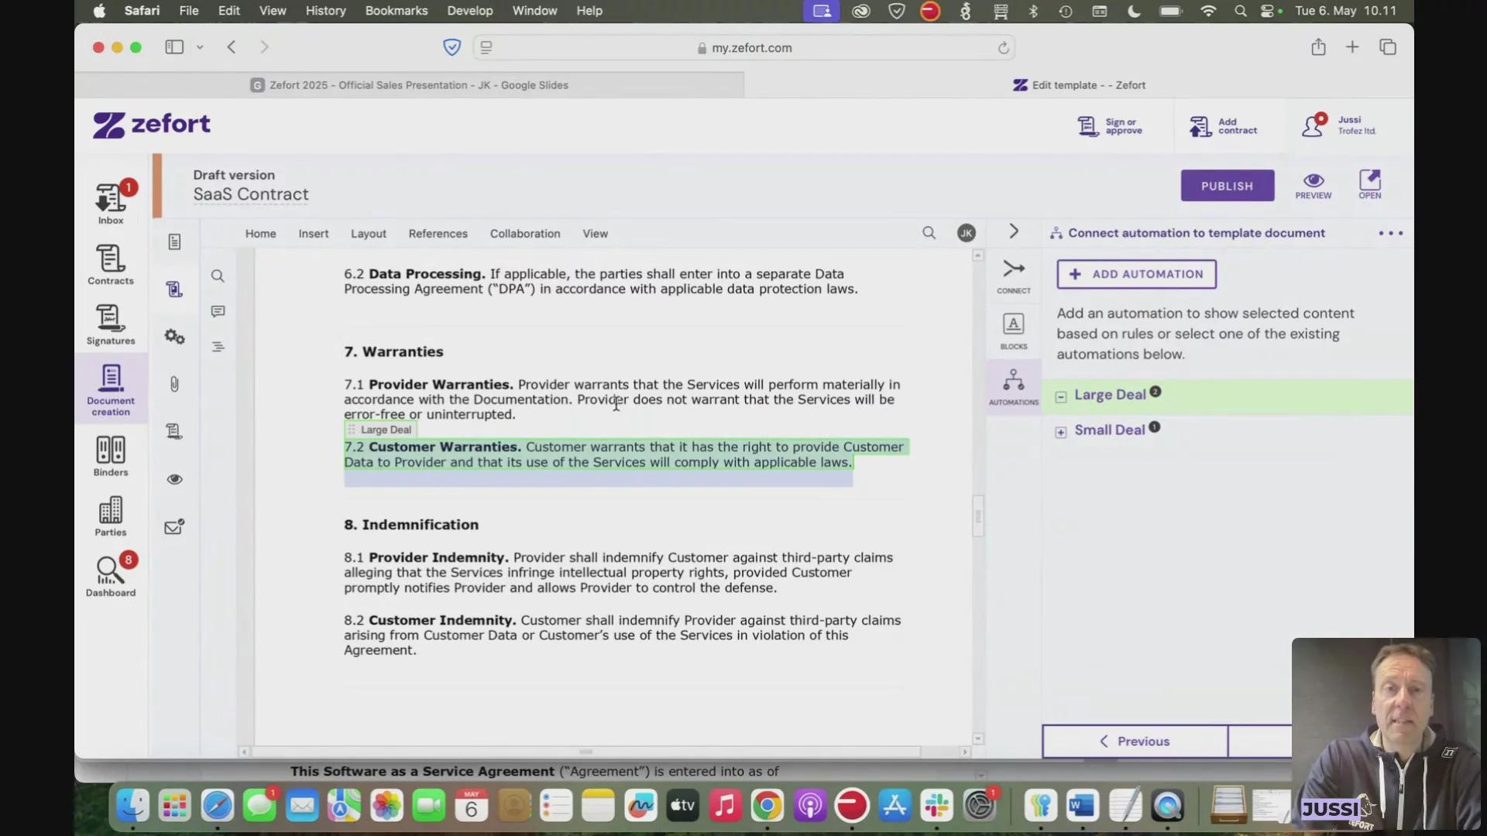Click the Safari reload page icon
This screenshot has height=836, width=1487.
(1003, 48)
